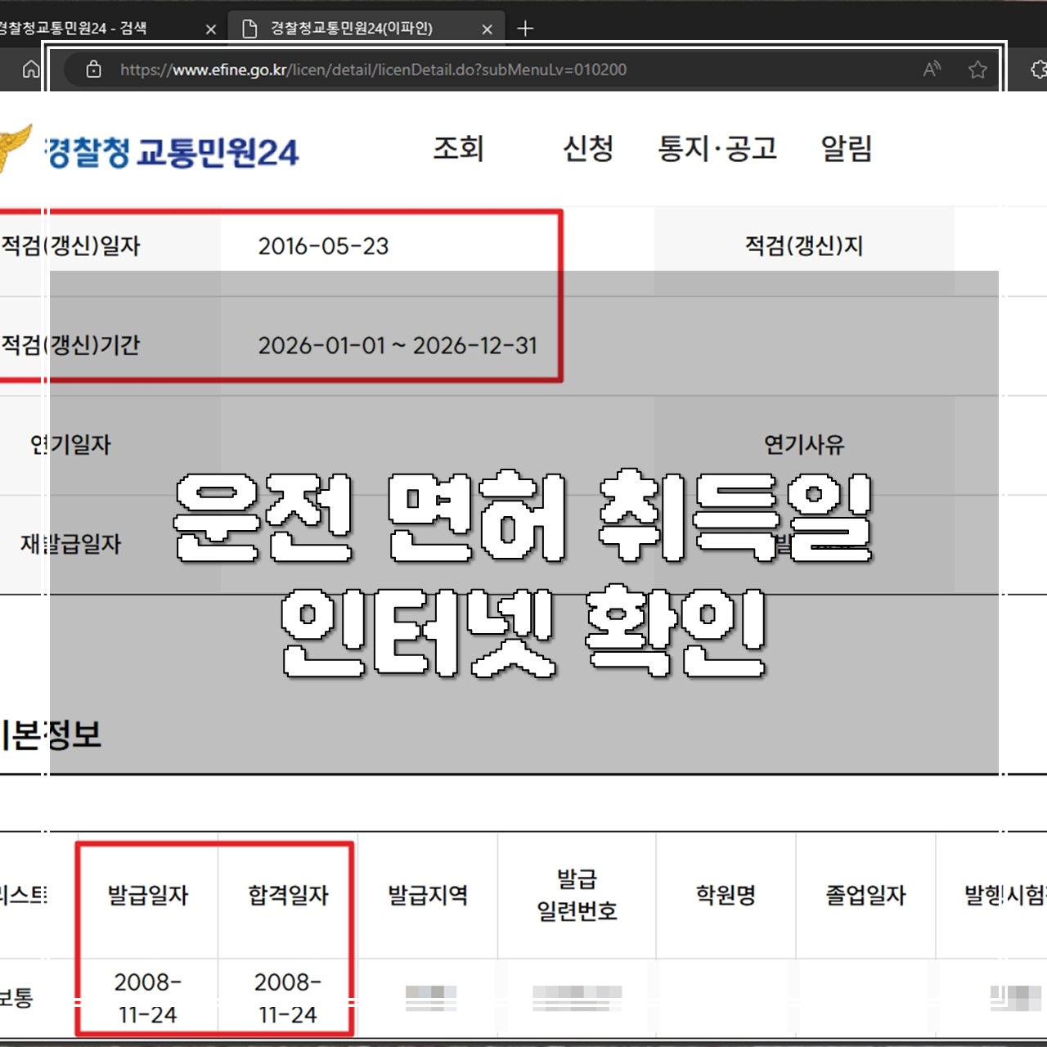Viewport: 1047px width, 1047px height.
Task: Click the 연기일자 label
Action: 70,445
